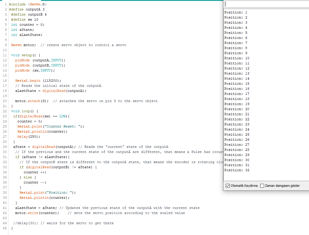309x235 pixels.
Task: Click serial output 'Position: 1'
Action: (x=236, y=12)
